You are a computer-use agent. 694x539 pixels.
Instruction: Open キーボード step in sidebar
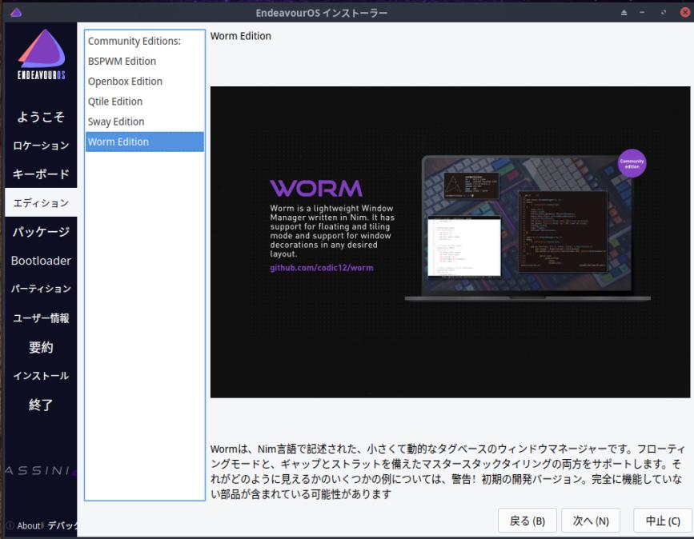point(41,174)
